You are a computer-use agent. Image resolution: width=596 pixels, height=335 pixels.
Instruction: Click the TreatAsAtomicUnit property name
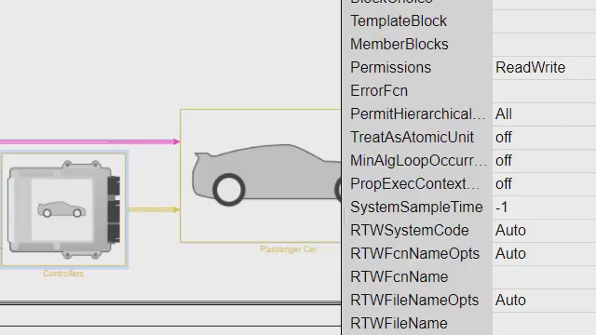pyautogui.click(x=412, y=137)
